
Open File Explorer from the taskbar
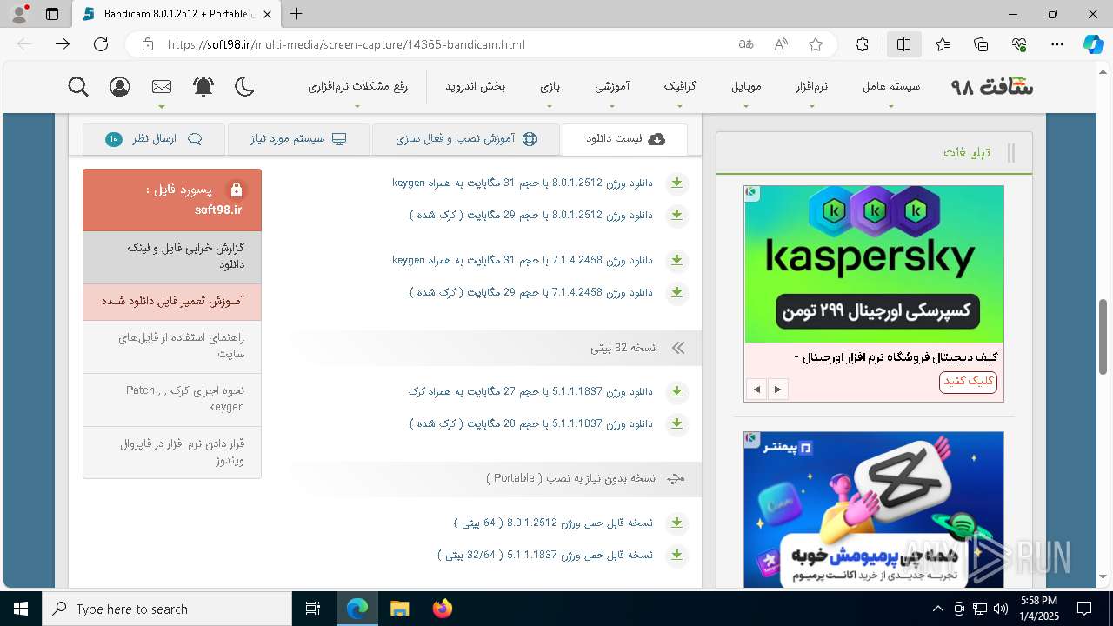pos(399,609)
